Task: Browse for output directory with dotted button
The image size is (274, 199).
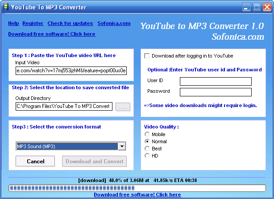Action: point(123,107)
